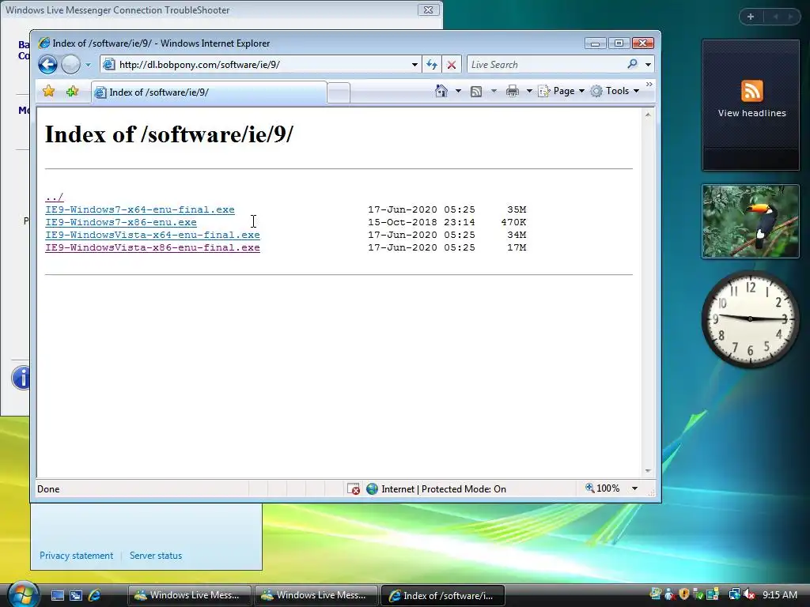810x607 pixels.
Task: Click the greyed Forward navigation button
Action: click(x=70, y=65)
